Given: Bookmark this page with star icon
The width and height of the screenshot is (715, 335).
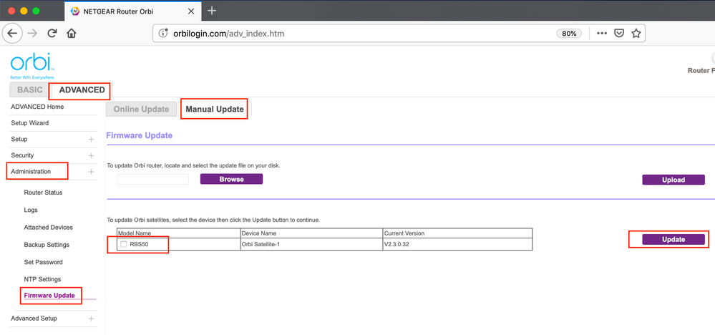Looking at the screenshot, I should (636, 34).
